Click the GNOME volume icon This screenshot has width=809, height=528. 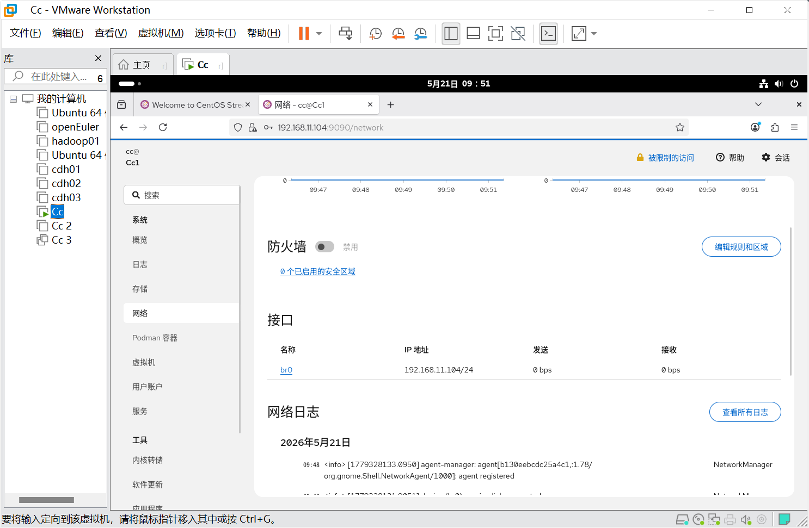[x=779, y=84]
